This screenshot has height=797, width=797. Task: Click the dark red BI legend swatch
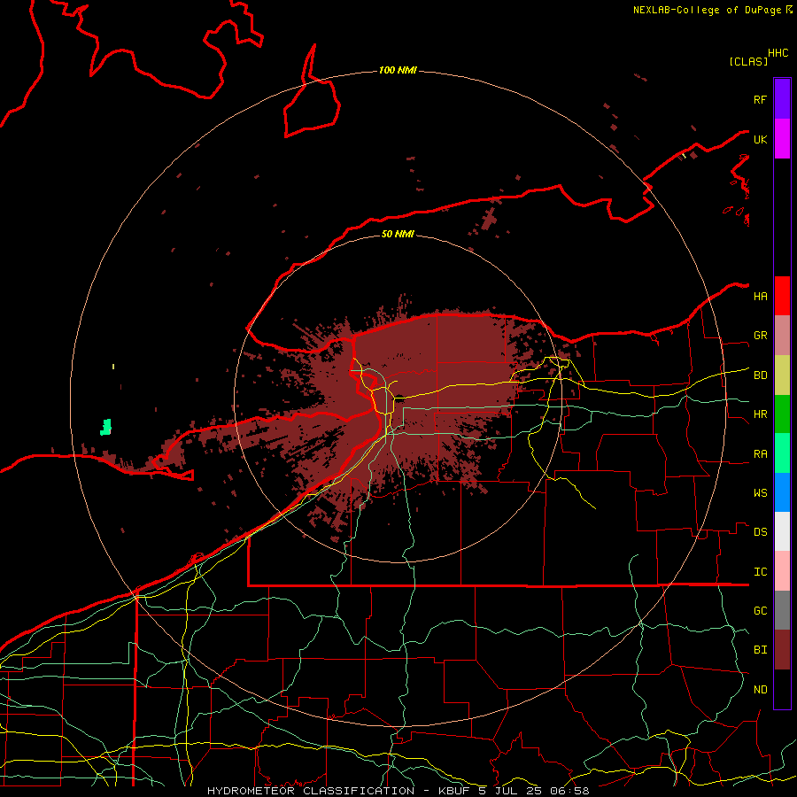pyautogui.click(x=782, y=650)
